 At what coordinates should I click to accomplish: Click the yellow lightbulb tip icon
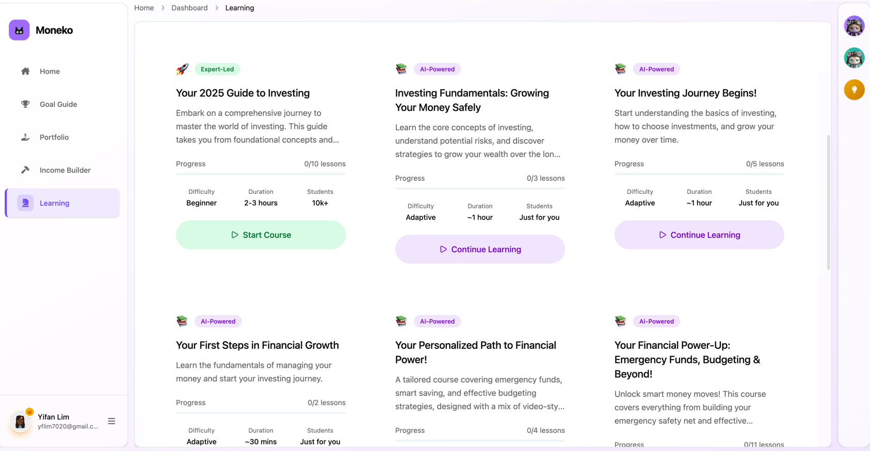(x=854, y=90)
